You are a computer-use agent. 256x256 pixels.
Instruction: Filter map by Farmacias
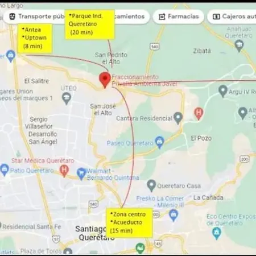179,16
